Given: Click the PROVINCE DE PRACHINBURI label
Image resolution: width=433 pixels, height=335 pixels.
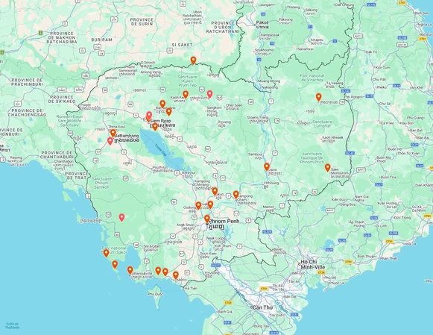Looking at the screenshot, I should (x=27, y=82).
